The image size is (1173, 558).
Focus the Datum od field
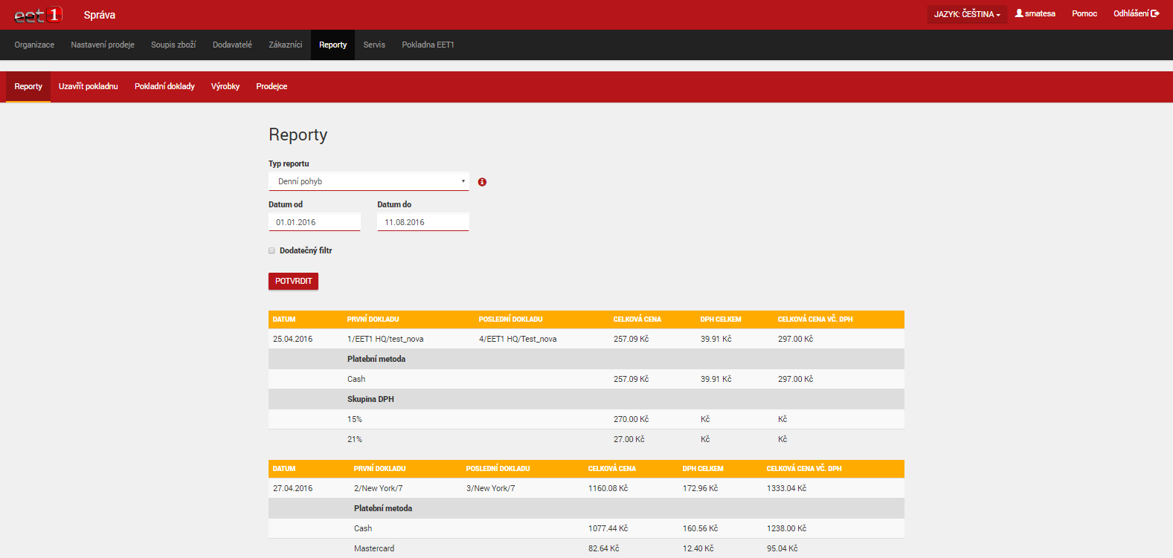pyautogui.click(x=315, y=222)
